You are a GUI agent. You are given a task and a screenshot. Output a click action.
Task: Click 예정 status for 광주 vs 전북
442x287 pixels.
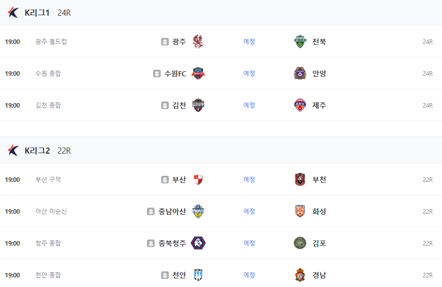[x=249, y=41]
